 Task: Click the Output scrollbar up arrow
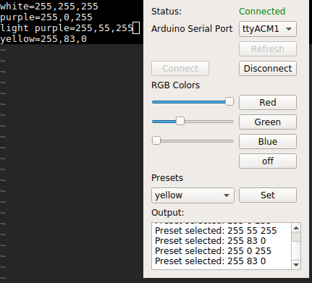296,228
